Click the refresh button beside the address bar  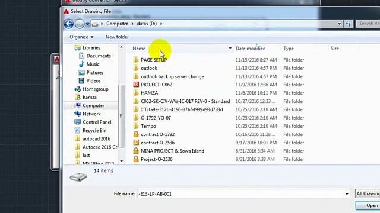(x=349, y=24)
